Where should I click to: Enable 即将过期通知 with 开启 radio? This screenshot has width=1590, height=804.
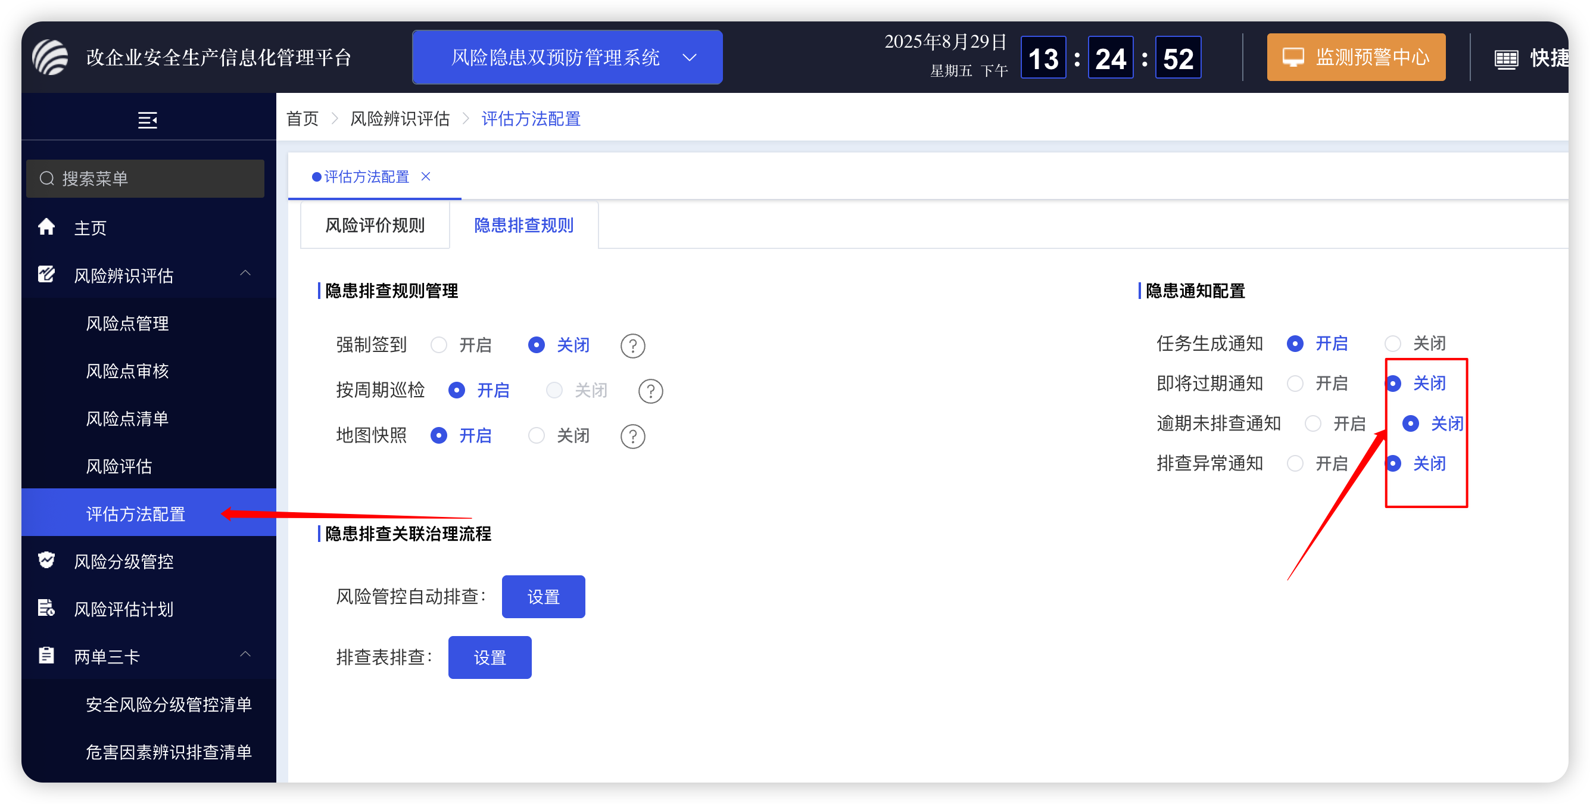pyautogui.click(x=1295, y=384)
